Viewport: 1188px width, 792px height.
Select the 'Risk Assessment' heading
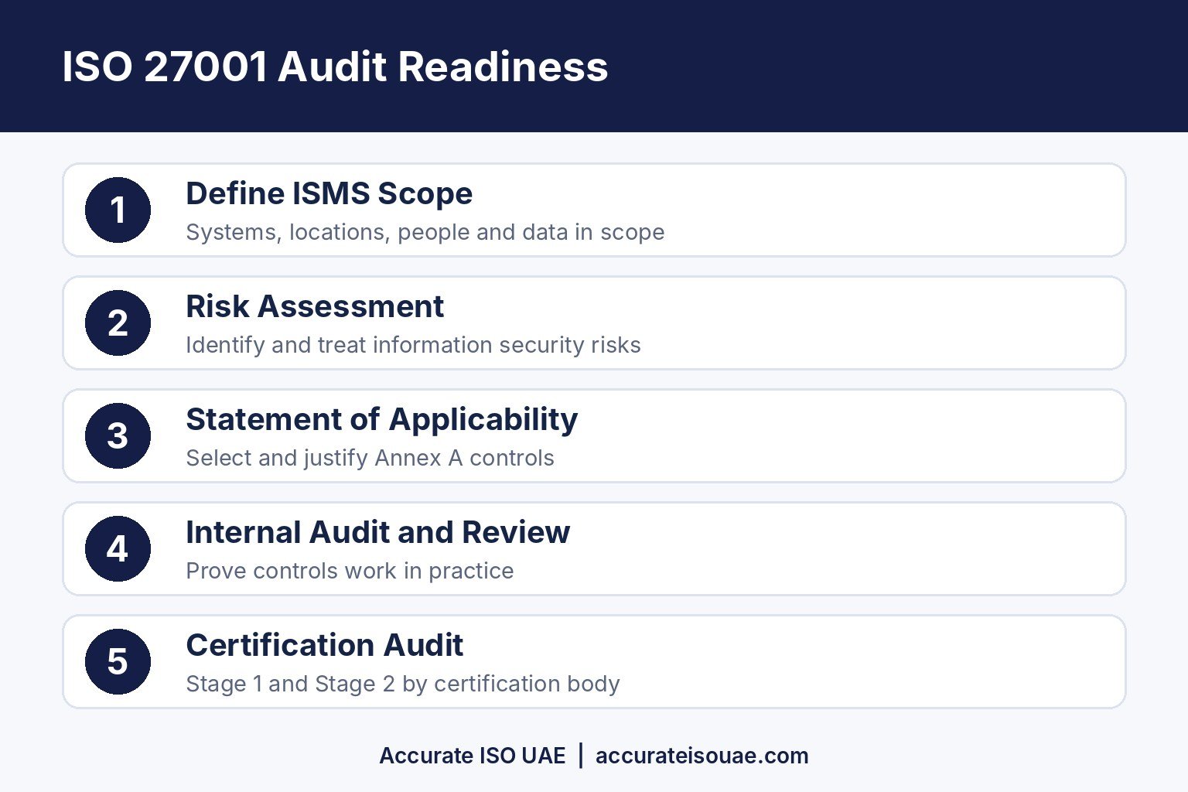tap(315, 306)
